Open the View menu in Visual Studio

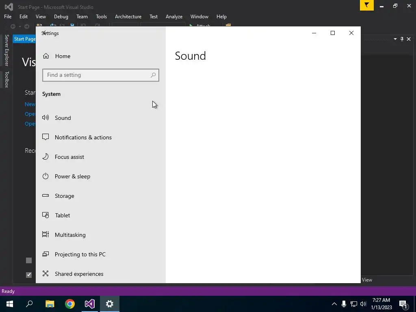click(x=41, y=16)
